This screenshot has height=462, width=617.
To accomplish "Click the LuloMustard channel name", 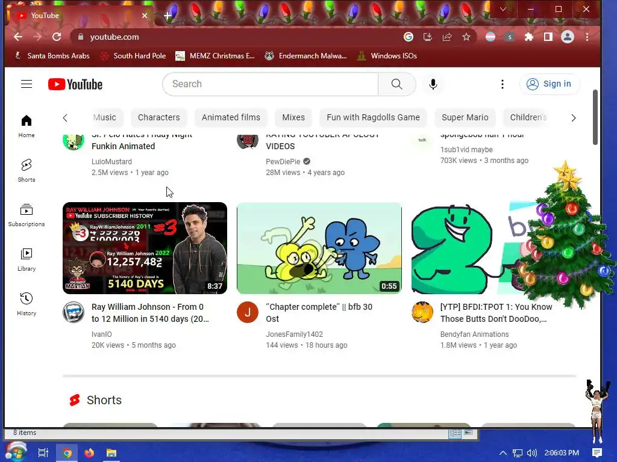I will [111, 161].
